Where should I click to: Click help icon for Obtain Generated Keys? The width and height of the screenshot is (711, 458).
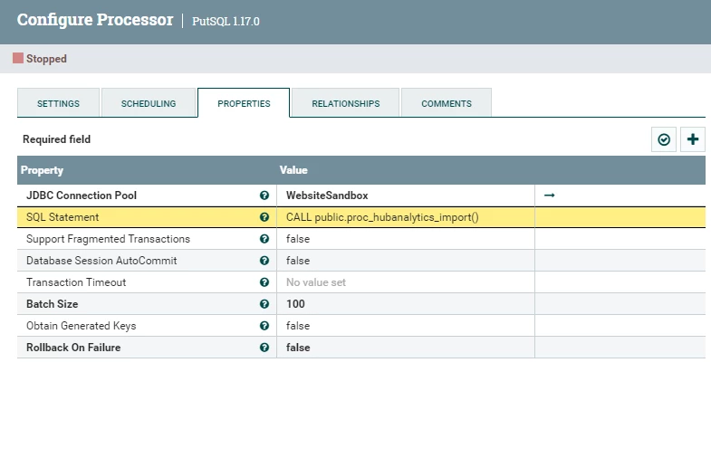(264, 326)
